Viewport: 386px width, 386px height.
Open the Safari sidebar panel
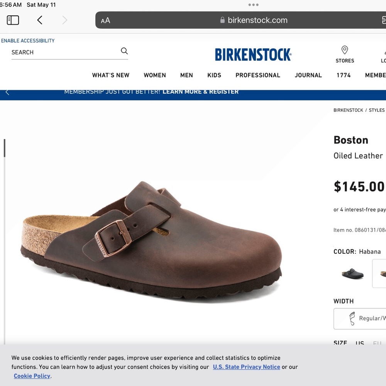tap(13, 20)
